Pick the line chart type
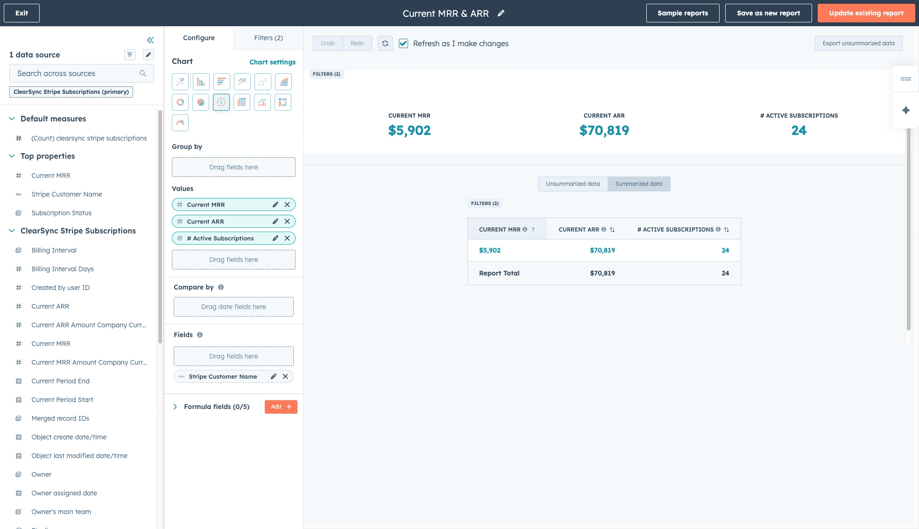 point(242,82)
